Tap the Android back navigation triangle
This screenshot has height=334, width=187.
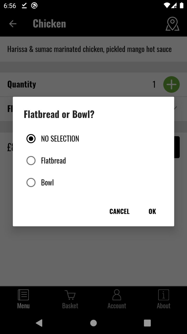tap(39, 323)
